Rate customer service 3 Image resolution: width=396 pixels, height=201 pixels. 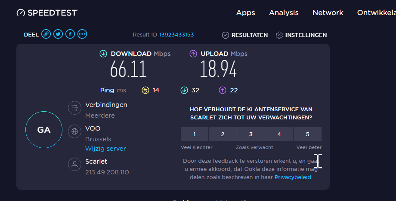click(251, 134)
